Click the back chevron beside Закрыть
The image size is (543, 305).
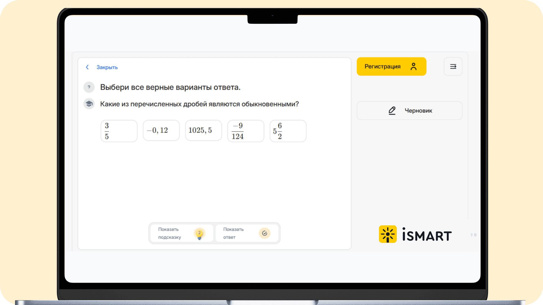pyautogui.click(x=87, y=67)
